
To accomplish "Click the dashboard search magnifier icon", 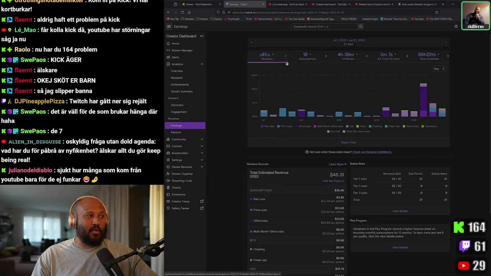I will [x=361, y=26].
